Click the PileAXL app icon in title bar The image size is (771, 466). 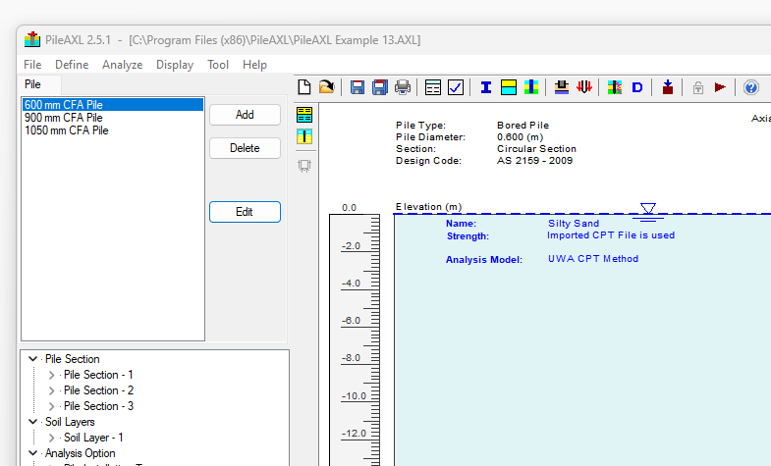point(32,39)
